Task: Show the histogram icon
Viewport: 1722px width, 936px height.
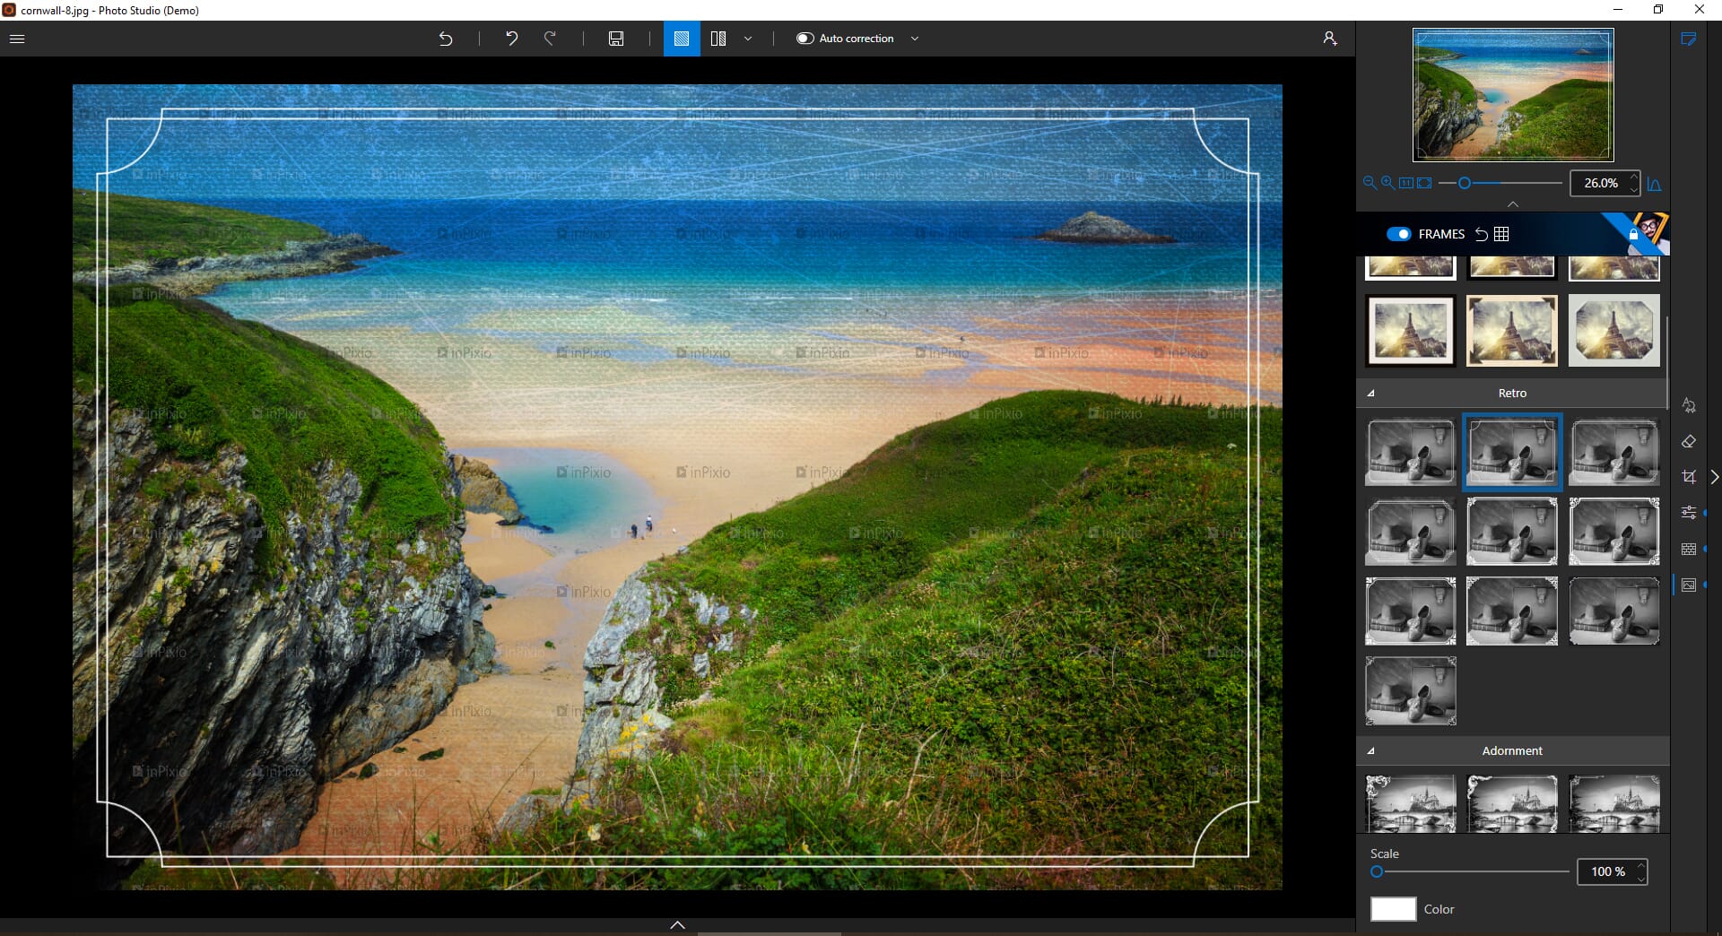Action: 1655,184
